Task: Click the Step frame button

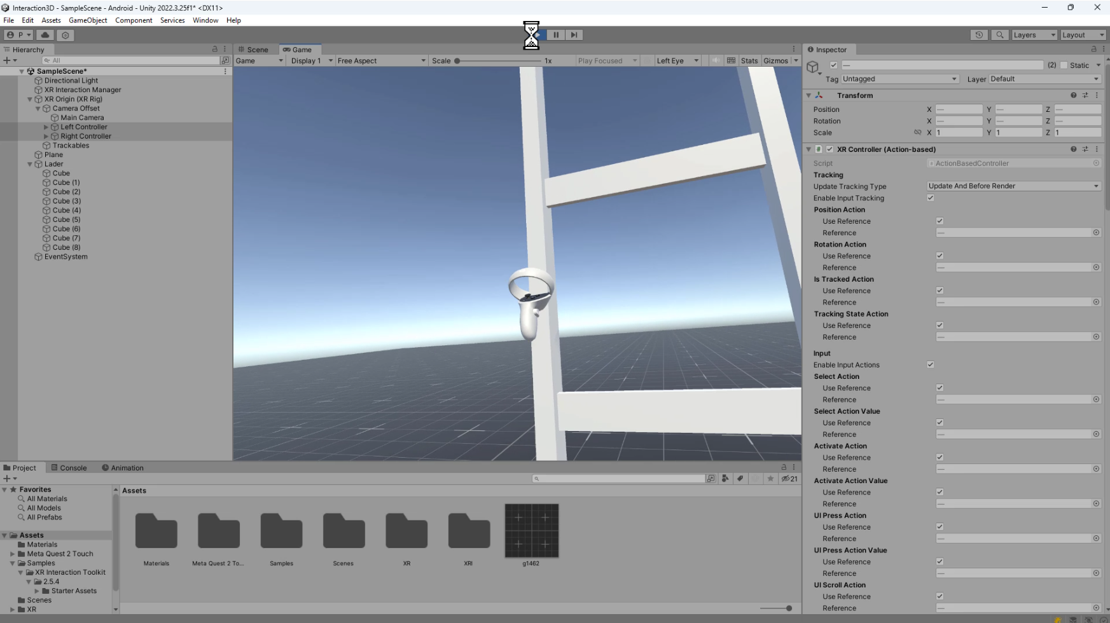Action: click(x=574, y=35)
